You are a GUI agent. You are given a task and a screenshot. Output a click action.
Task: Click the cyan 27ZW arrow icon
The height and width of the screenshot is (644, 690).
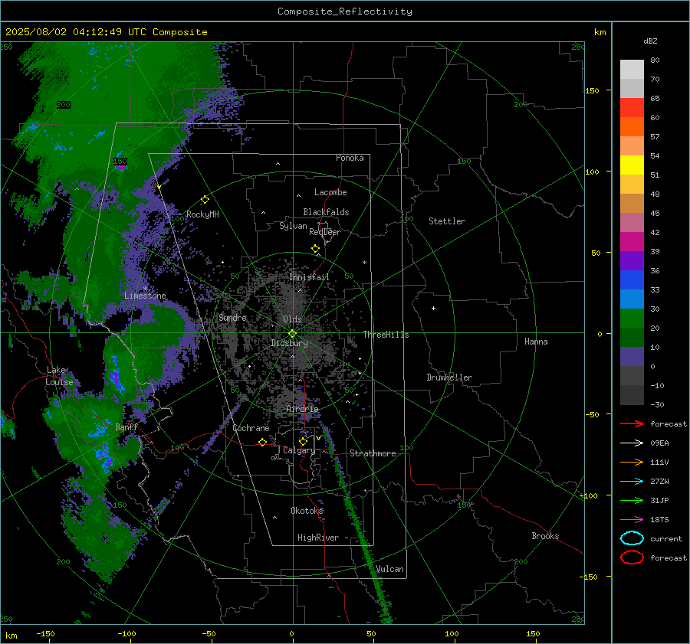coord(632,481)
